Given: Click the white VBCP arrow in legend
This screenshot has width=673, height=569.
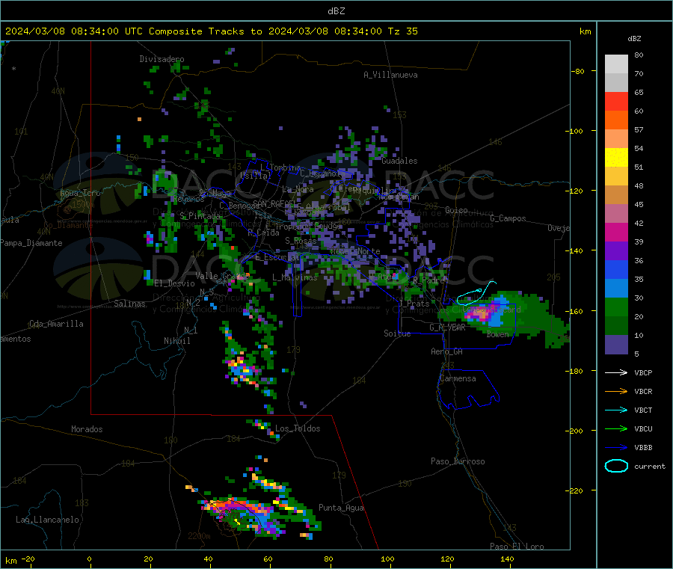Looking at the screenshot, I should pos(616,372).
